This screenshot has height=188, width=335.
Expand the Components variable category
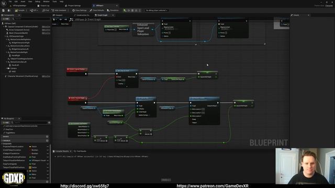click(2, 144)
